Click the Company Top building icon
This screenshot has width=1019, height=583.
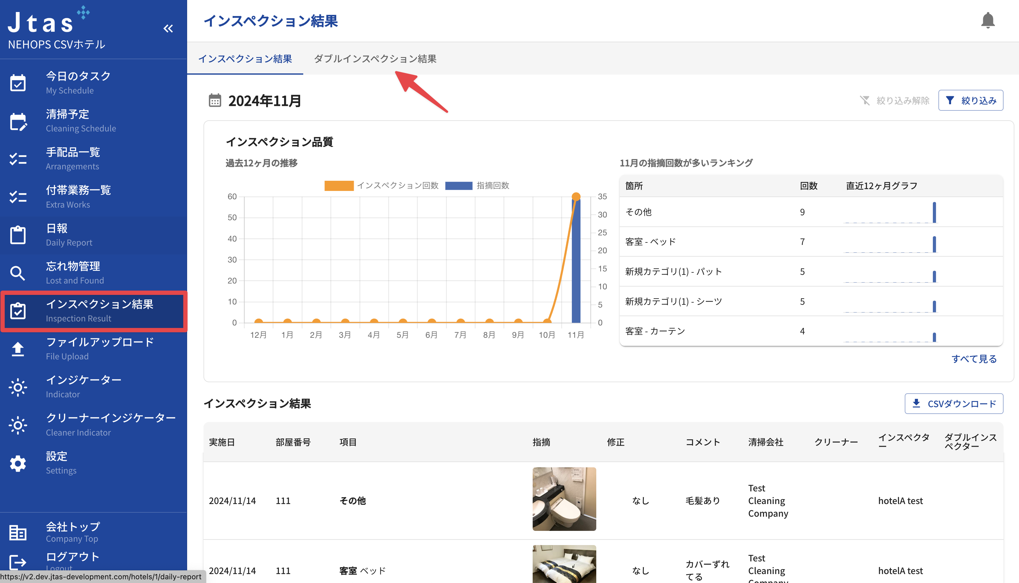[x=18, y=532]
